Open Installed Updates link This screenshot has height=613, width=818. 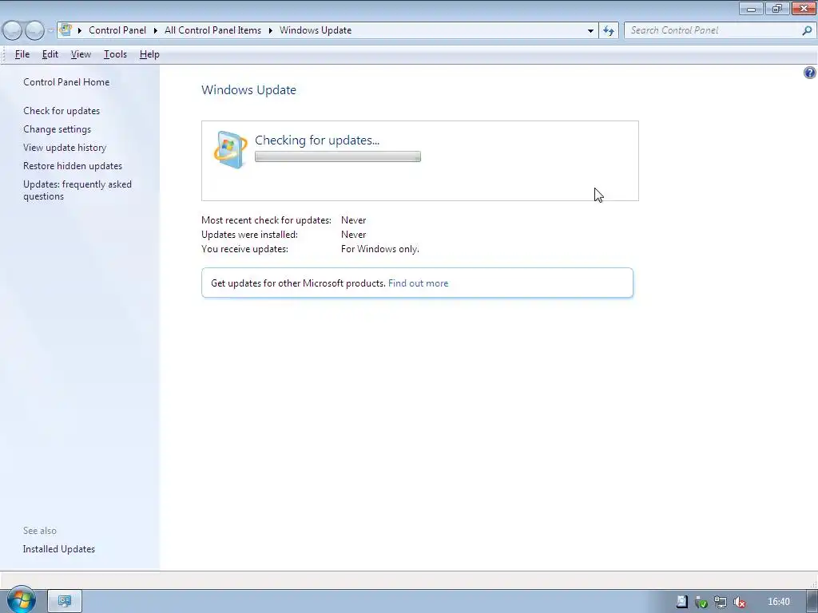pos(59,549)
